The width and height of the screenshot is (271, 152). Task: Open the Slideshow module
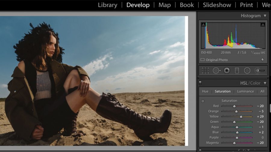(x=217, y=5)
